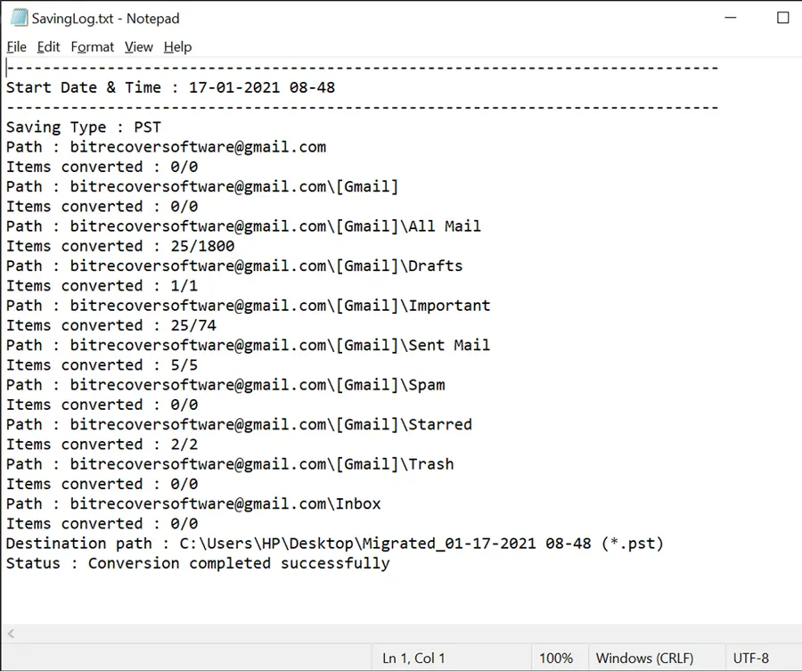
Task: Place cursor on the Saving Type : PST line
Action: tap(84, 127)
